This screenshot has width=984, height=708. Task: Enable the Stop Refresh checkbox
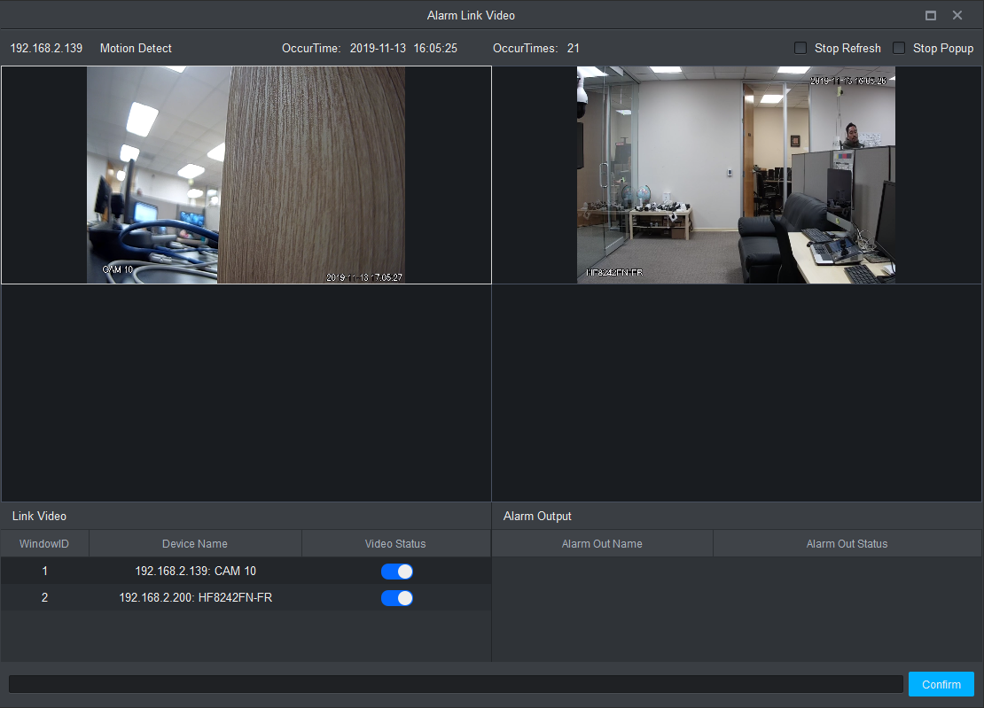(800, 48)
